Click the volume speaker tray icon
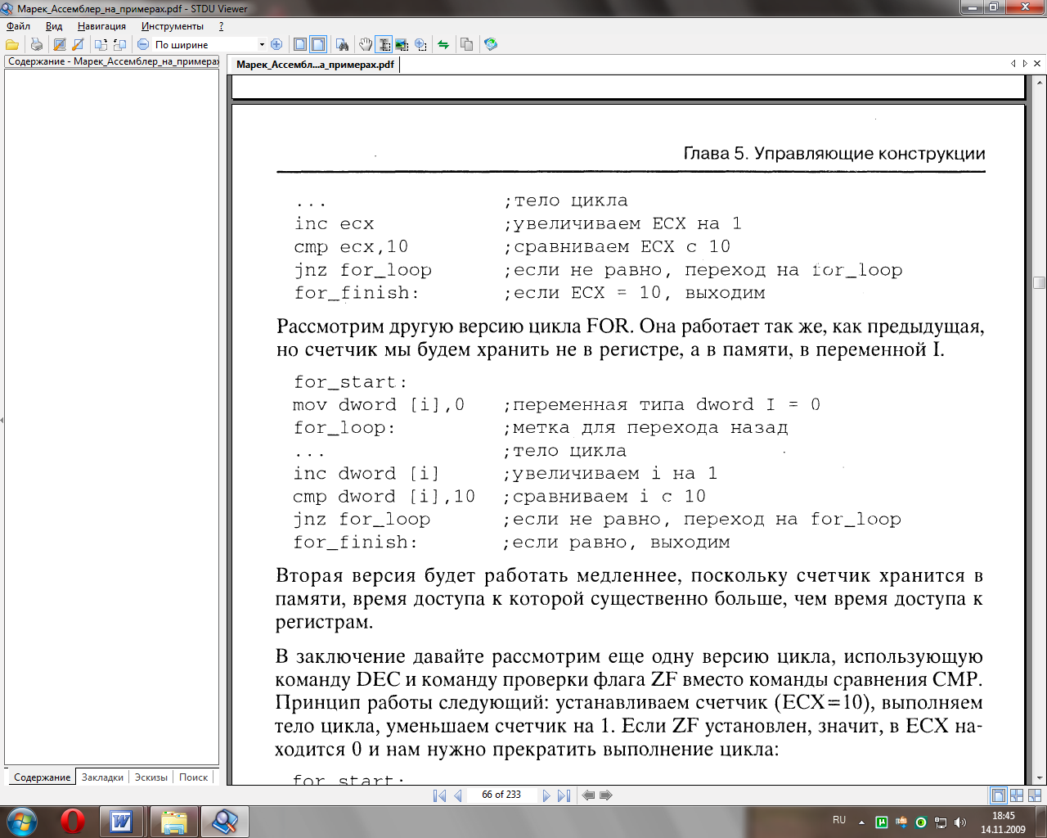 coord(959,822)
